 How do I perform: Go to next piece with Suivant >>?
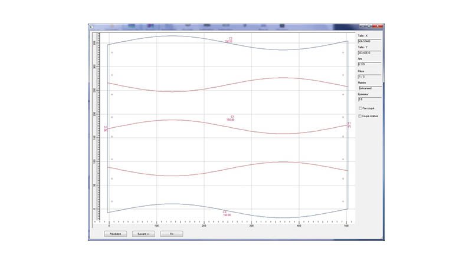point(143,234)
